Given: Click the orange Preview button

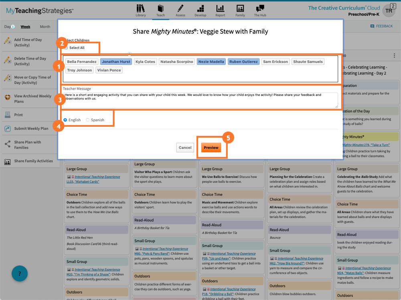Looking at the screenshot, I should (211, 148).
